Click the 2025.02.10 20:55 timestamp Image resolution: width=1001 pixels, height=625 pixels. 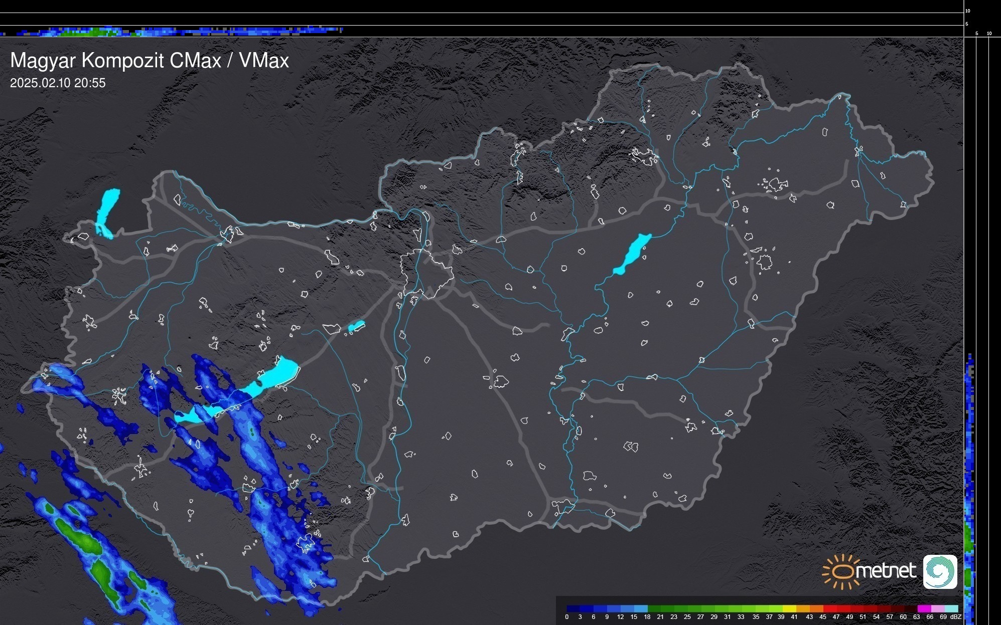click(x=58, y=83)
